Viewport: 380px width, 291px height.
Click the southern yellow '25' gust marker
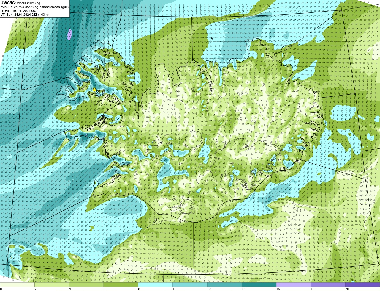[94, 89]
